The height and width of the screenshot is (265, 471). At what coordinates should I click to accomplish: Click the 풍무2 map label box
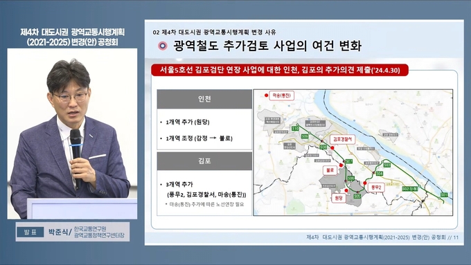376,187
